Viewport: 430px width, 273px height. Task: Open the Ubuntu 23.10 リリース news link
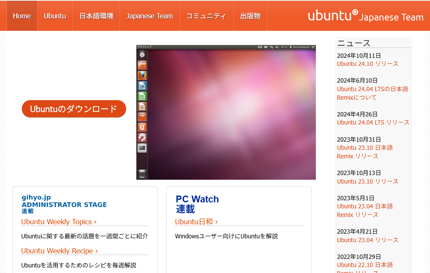click(x=368, y=181)
